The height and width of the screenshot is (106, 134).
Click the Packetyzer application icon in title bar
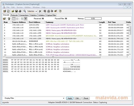(x=3, y=4)
